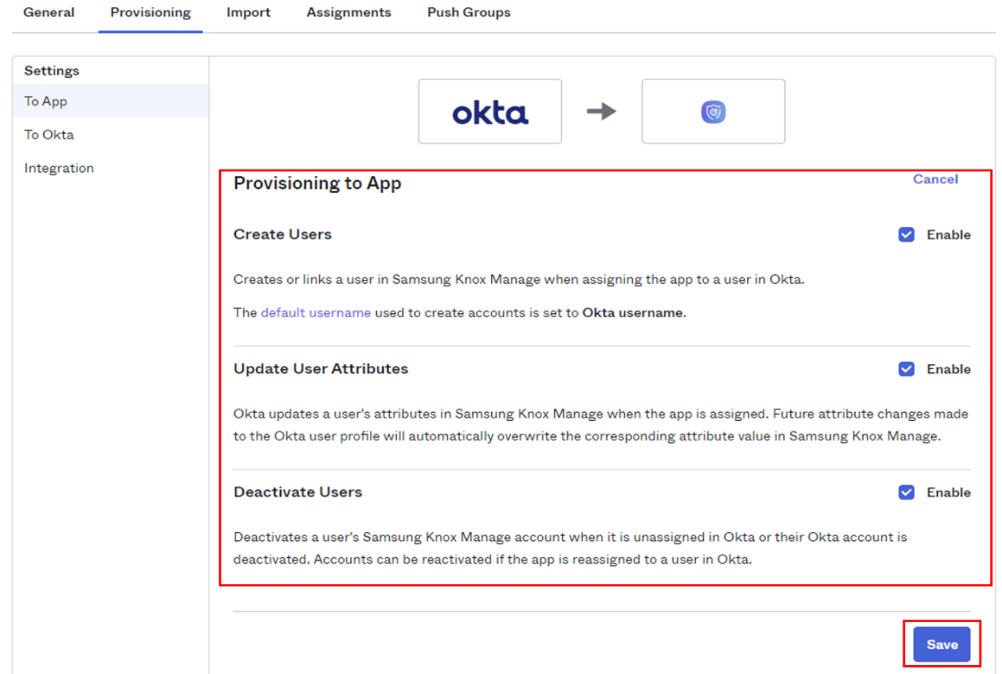Screen dimensions: 1002x674
Task: Click the Samsung Knox Manage shield icon
Action: [713, 112]
